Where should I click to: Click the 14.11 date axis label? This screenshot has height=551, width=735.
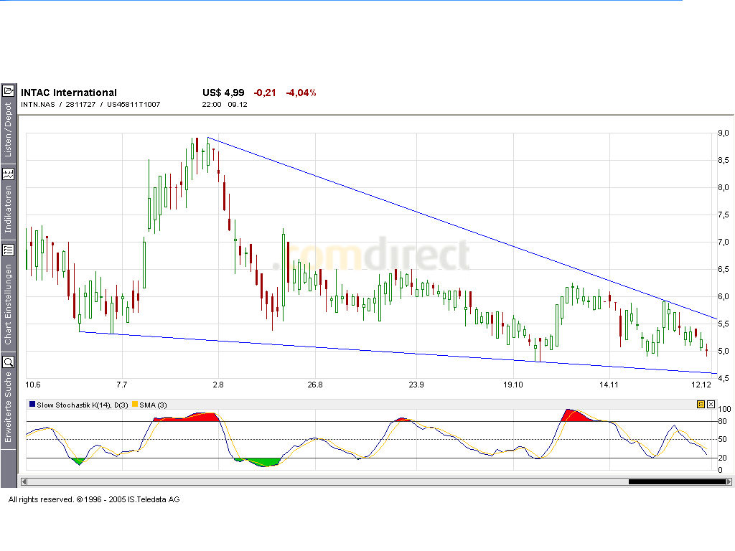coord(609,385)
